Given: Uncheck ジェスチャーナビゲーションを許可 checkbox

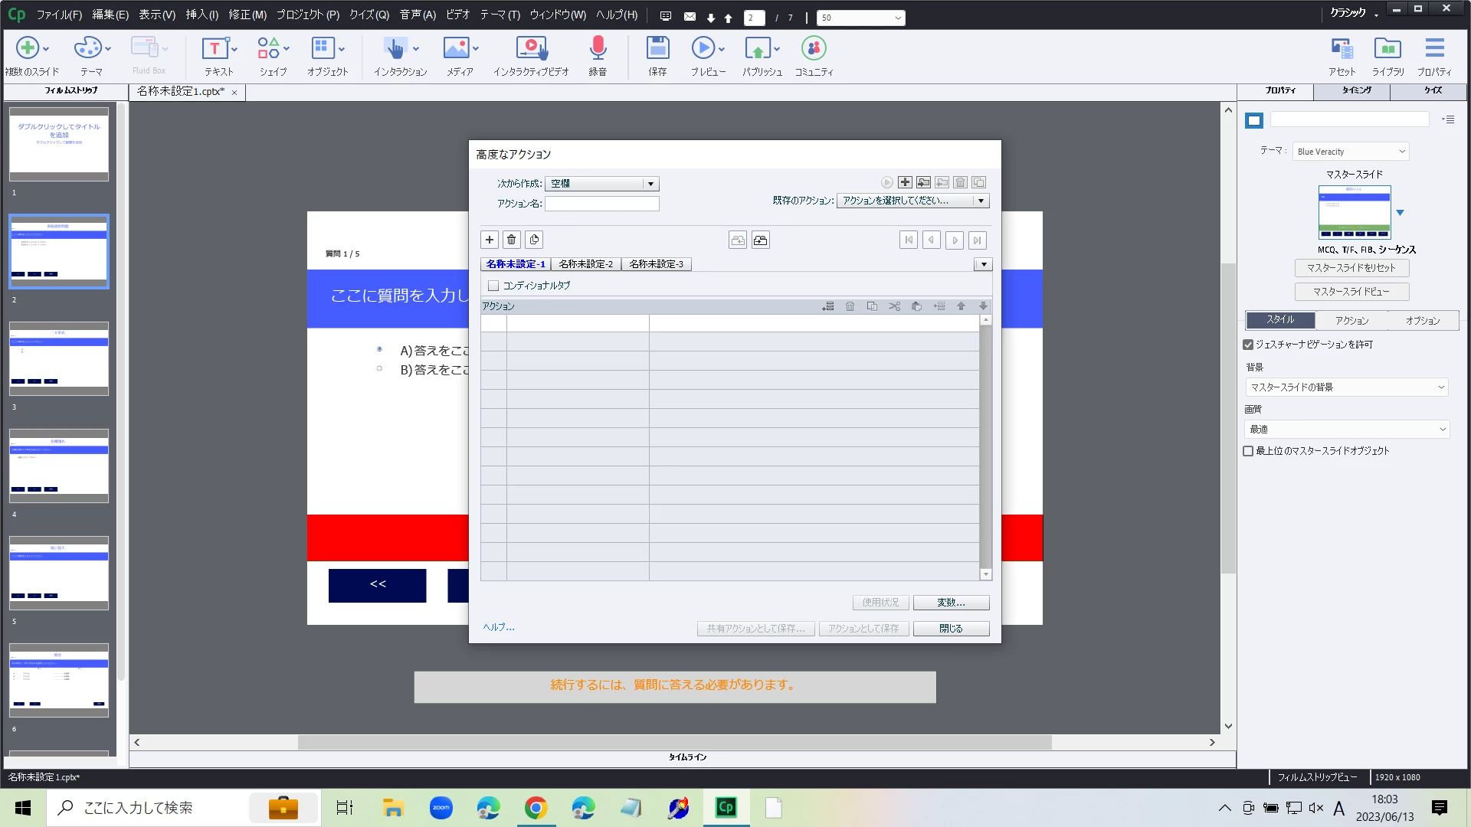Looking at the screenshot, I should [x=1248, y=345].
